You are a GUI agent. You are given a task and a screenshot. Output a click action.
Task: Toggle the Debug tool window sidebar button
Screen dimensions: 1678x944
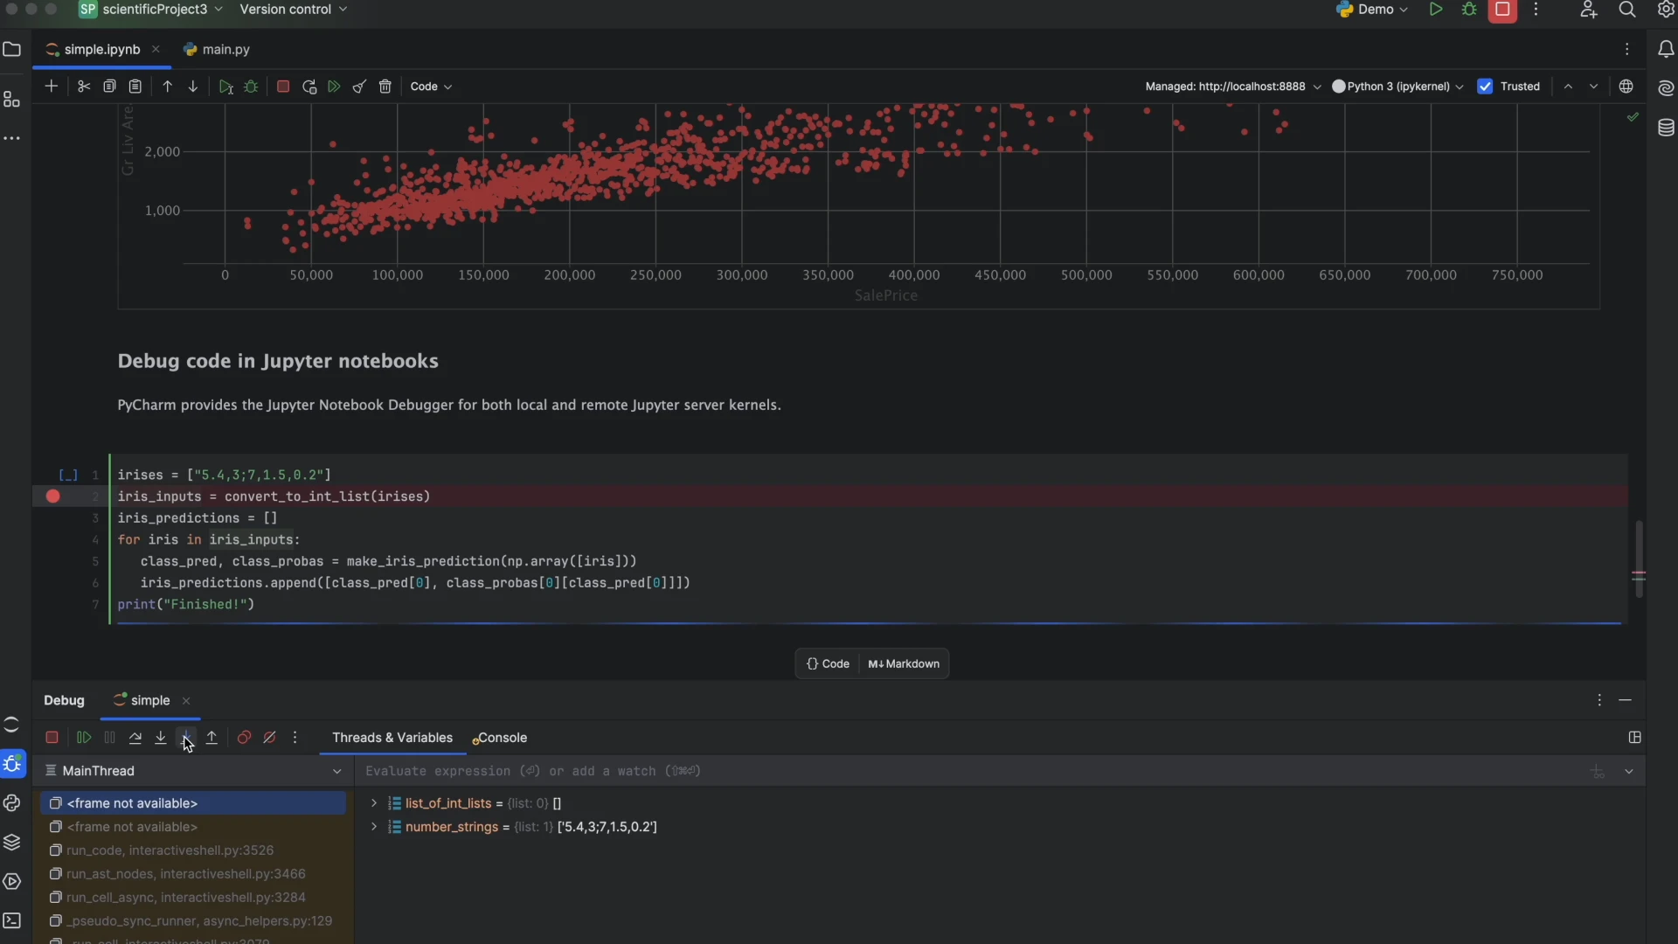point(12,764)
